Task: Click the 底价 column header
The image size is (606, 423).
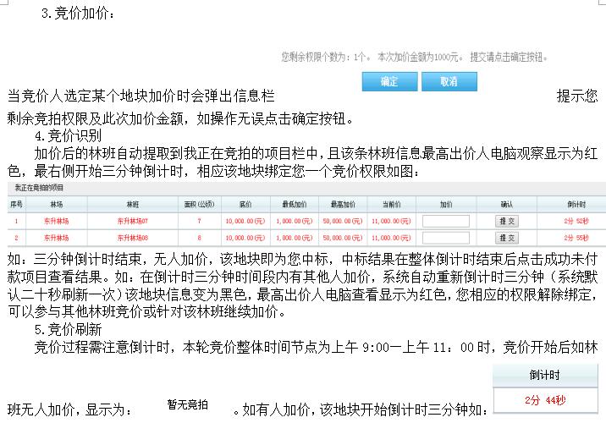Action: click(245, 204)
